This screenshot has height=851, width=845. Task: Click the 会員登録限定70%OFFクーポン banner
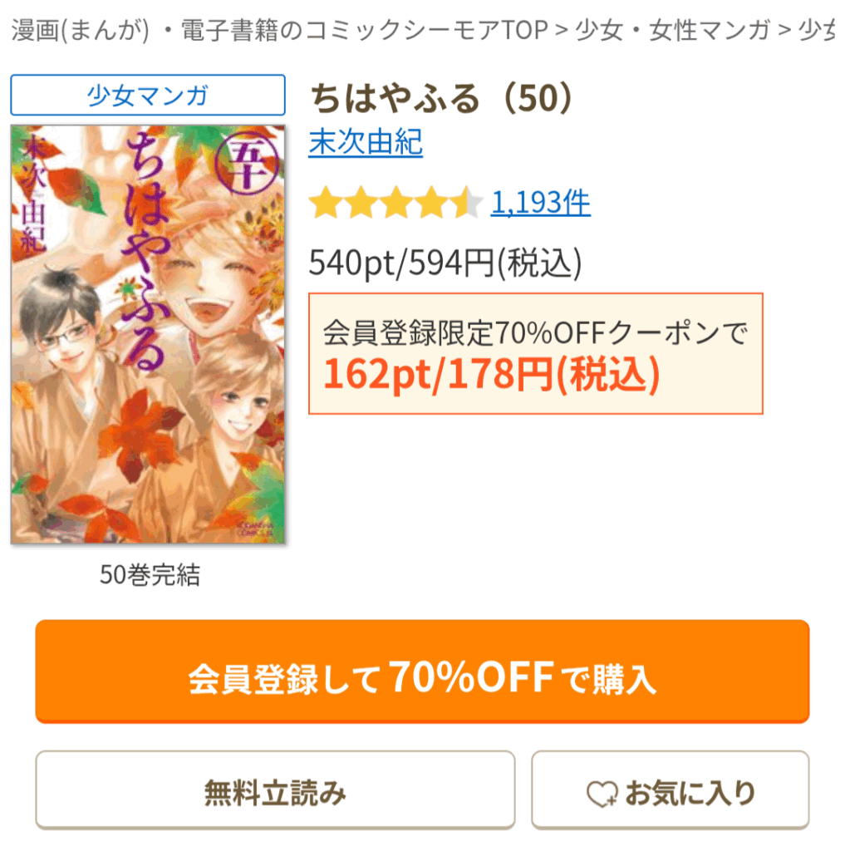[536, 353]
